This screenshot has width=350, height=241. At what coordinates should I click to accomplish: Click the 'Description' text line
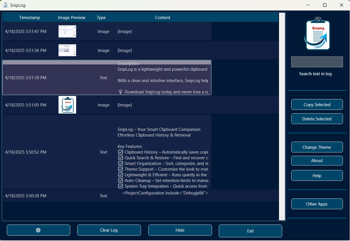tap(128, 64)
